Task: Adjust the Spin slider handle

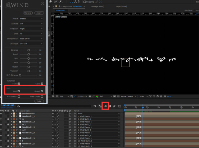Action: click(29, 59)
